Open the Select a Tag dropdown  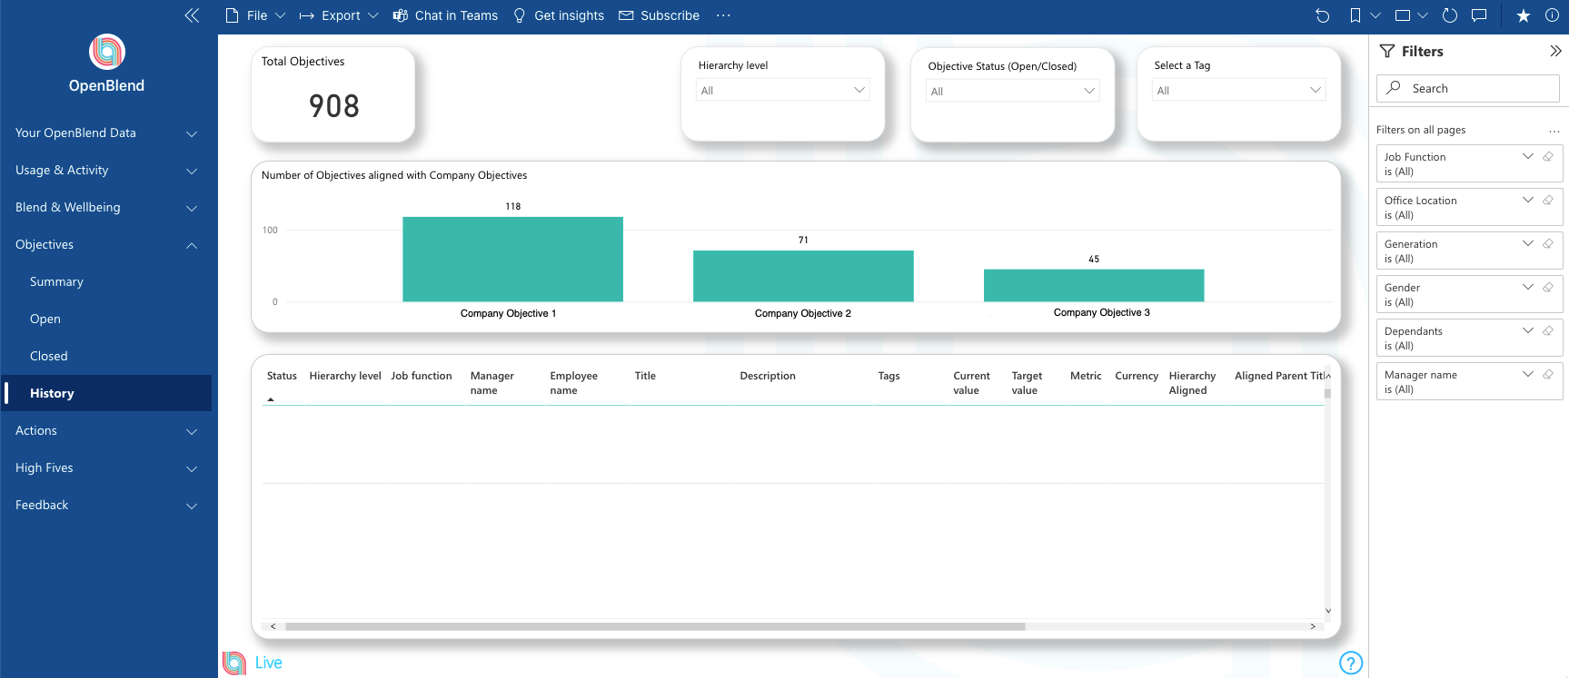[x=1238, y=90]
